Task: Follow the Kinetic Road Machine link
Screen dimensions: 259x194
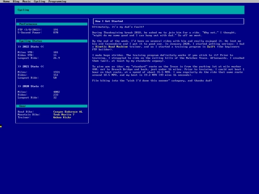Action: point(111,46)
